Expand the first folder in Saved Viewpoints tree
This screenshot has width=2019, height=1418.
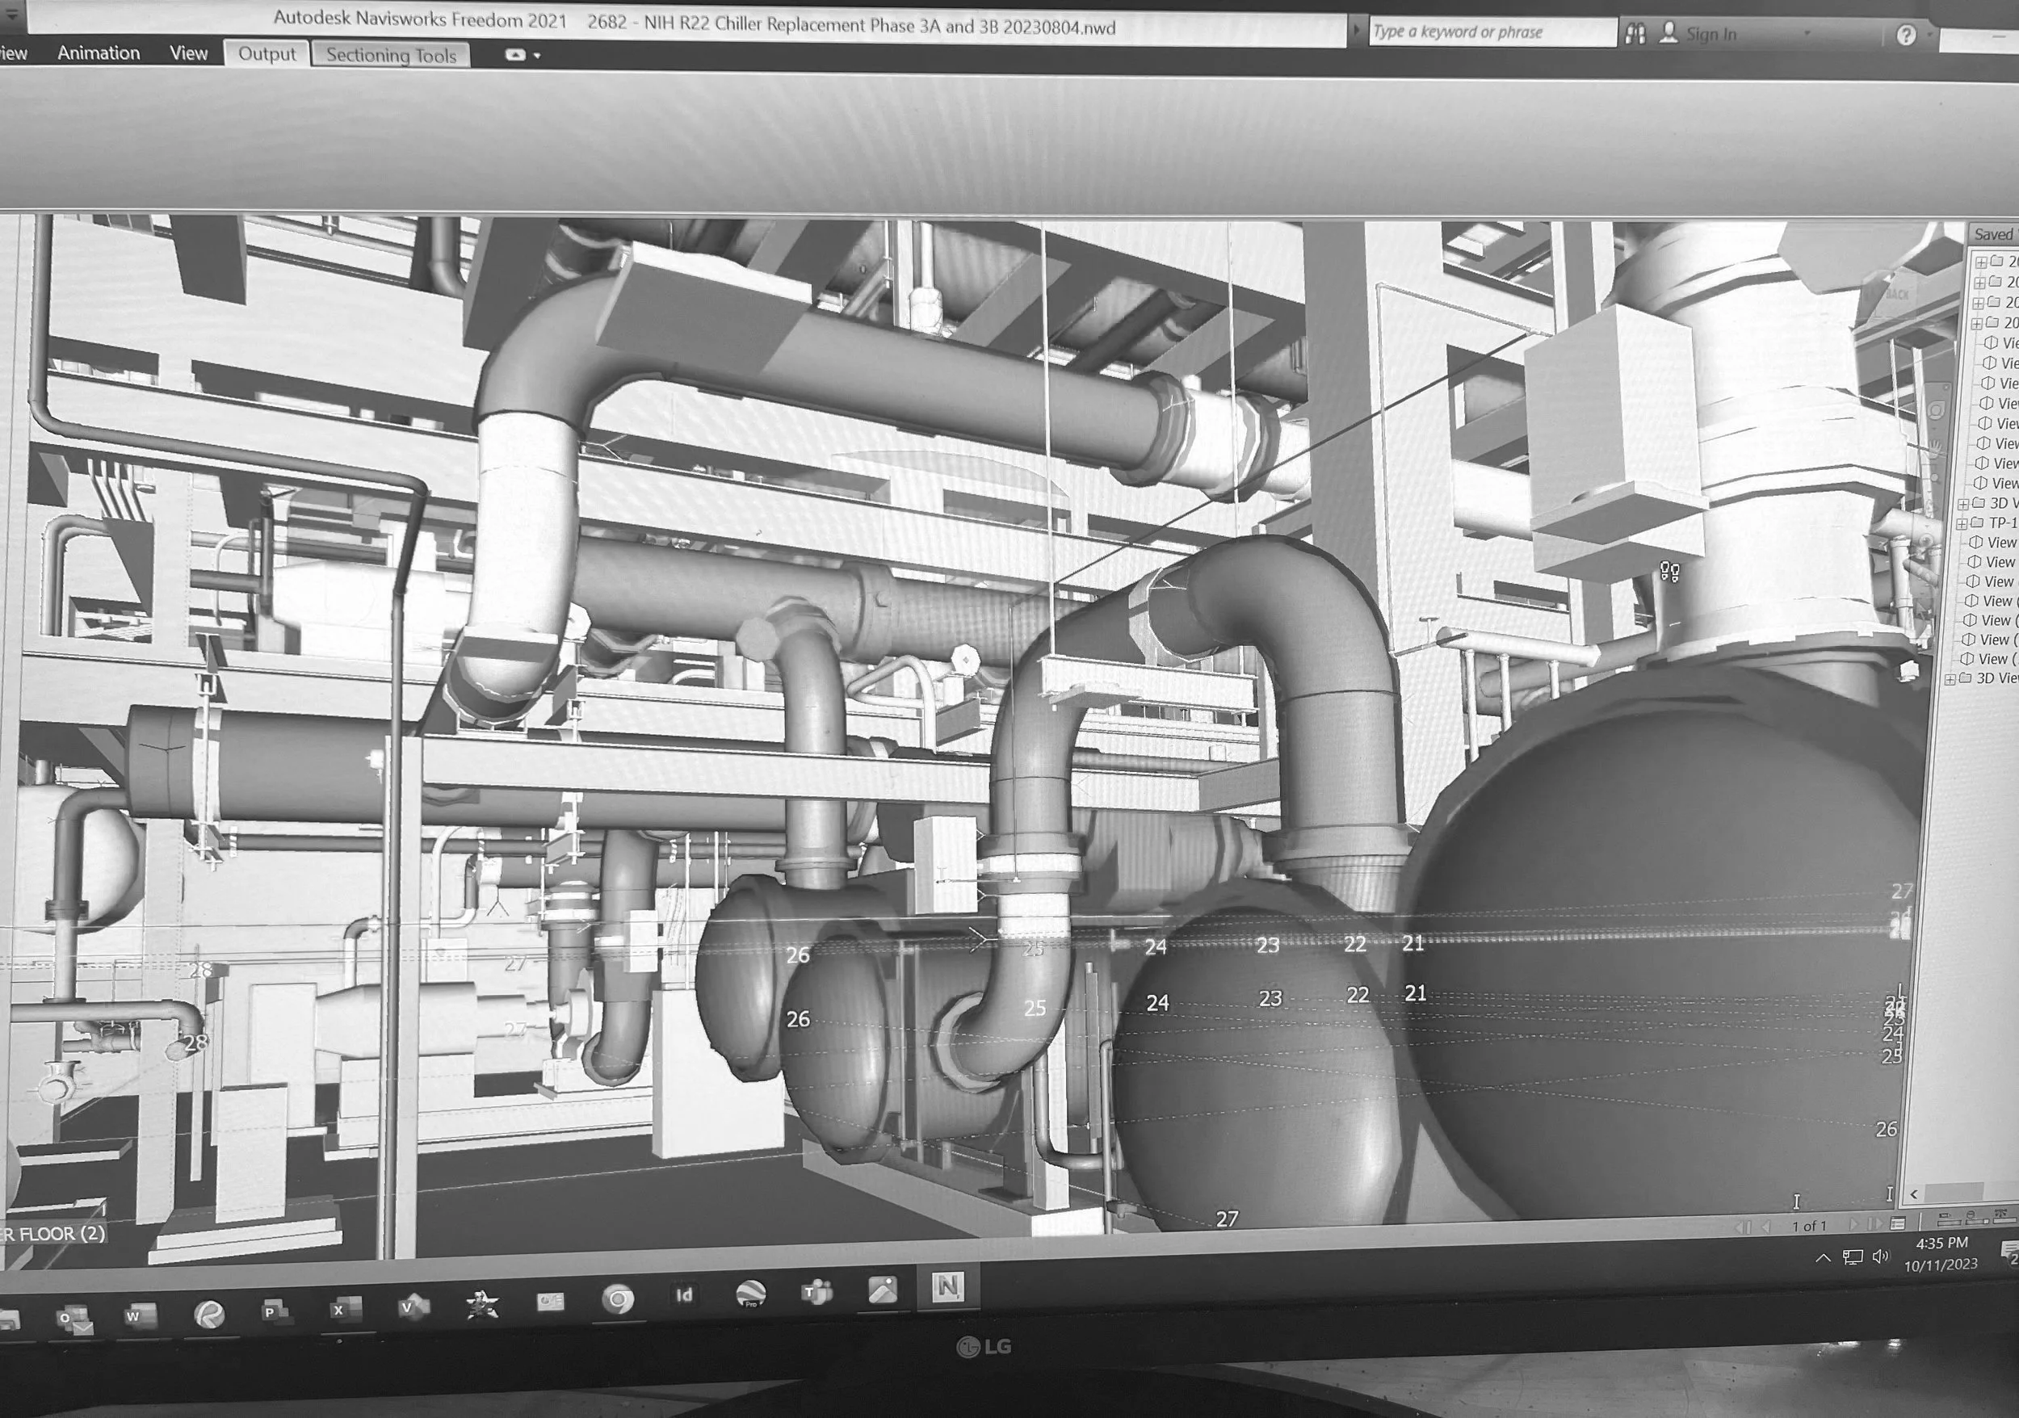(x=1980, y=262)
